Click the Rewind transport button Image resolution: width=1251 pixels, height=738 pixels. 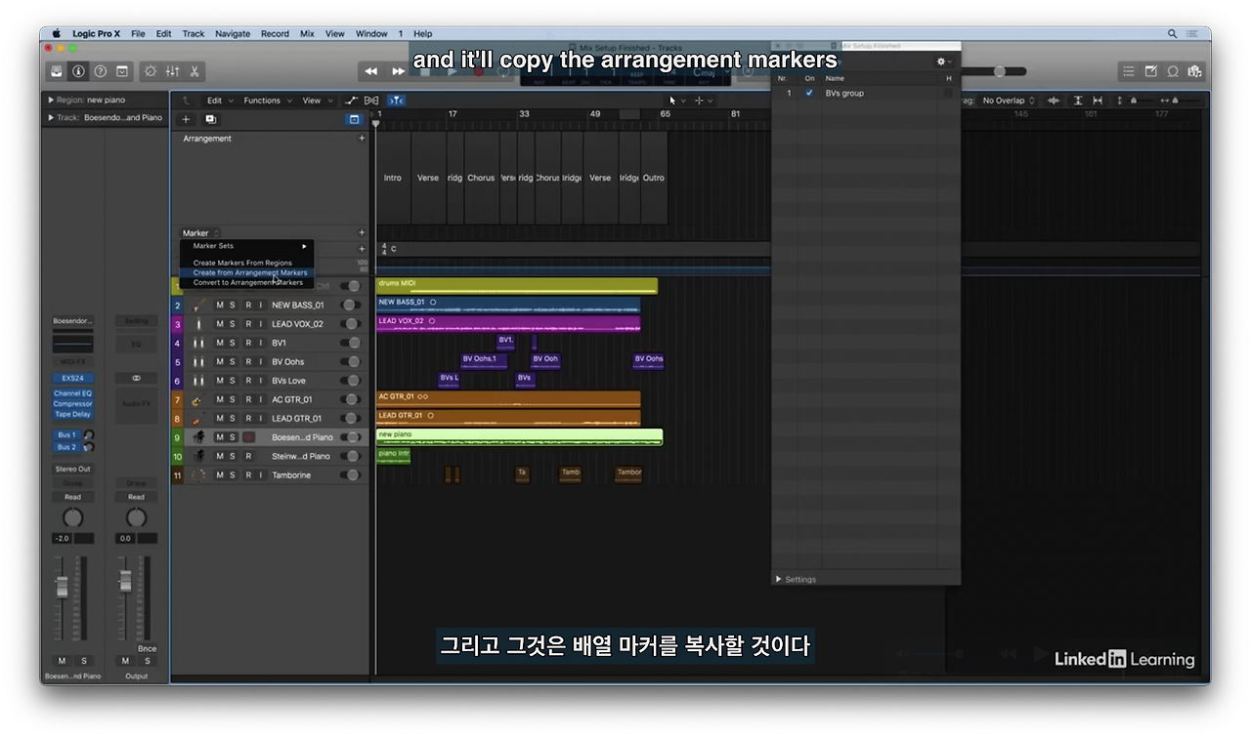[371, 71]
